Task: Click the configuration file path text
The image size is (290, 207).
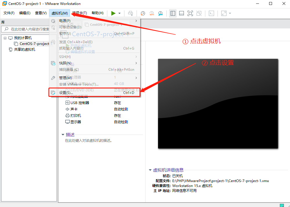Action: click(220, 181)
